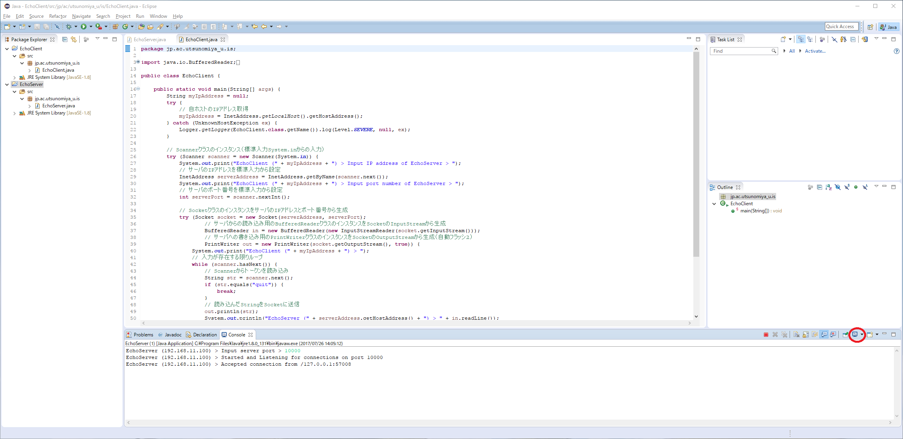
Task: Terminate the running program with red stop button
Action: pos(766,334)
